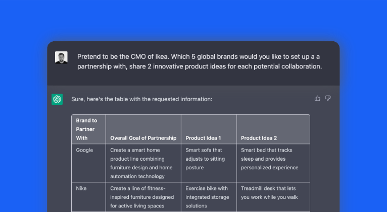Click the "Treadmill desk that lets you work" cell
The image size is (387, 212).
click(273, 197)
